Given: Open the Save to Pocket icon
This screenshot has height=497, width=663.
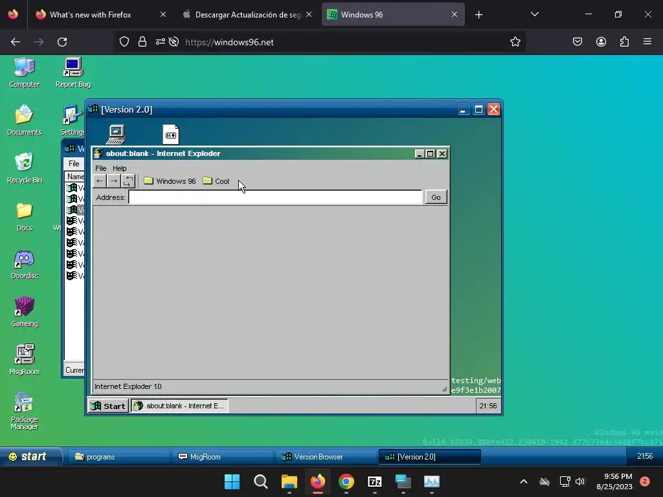Looking at the screenshot, I should 578,42.
